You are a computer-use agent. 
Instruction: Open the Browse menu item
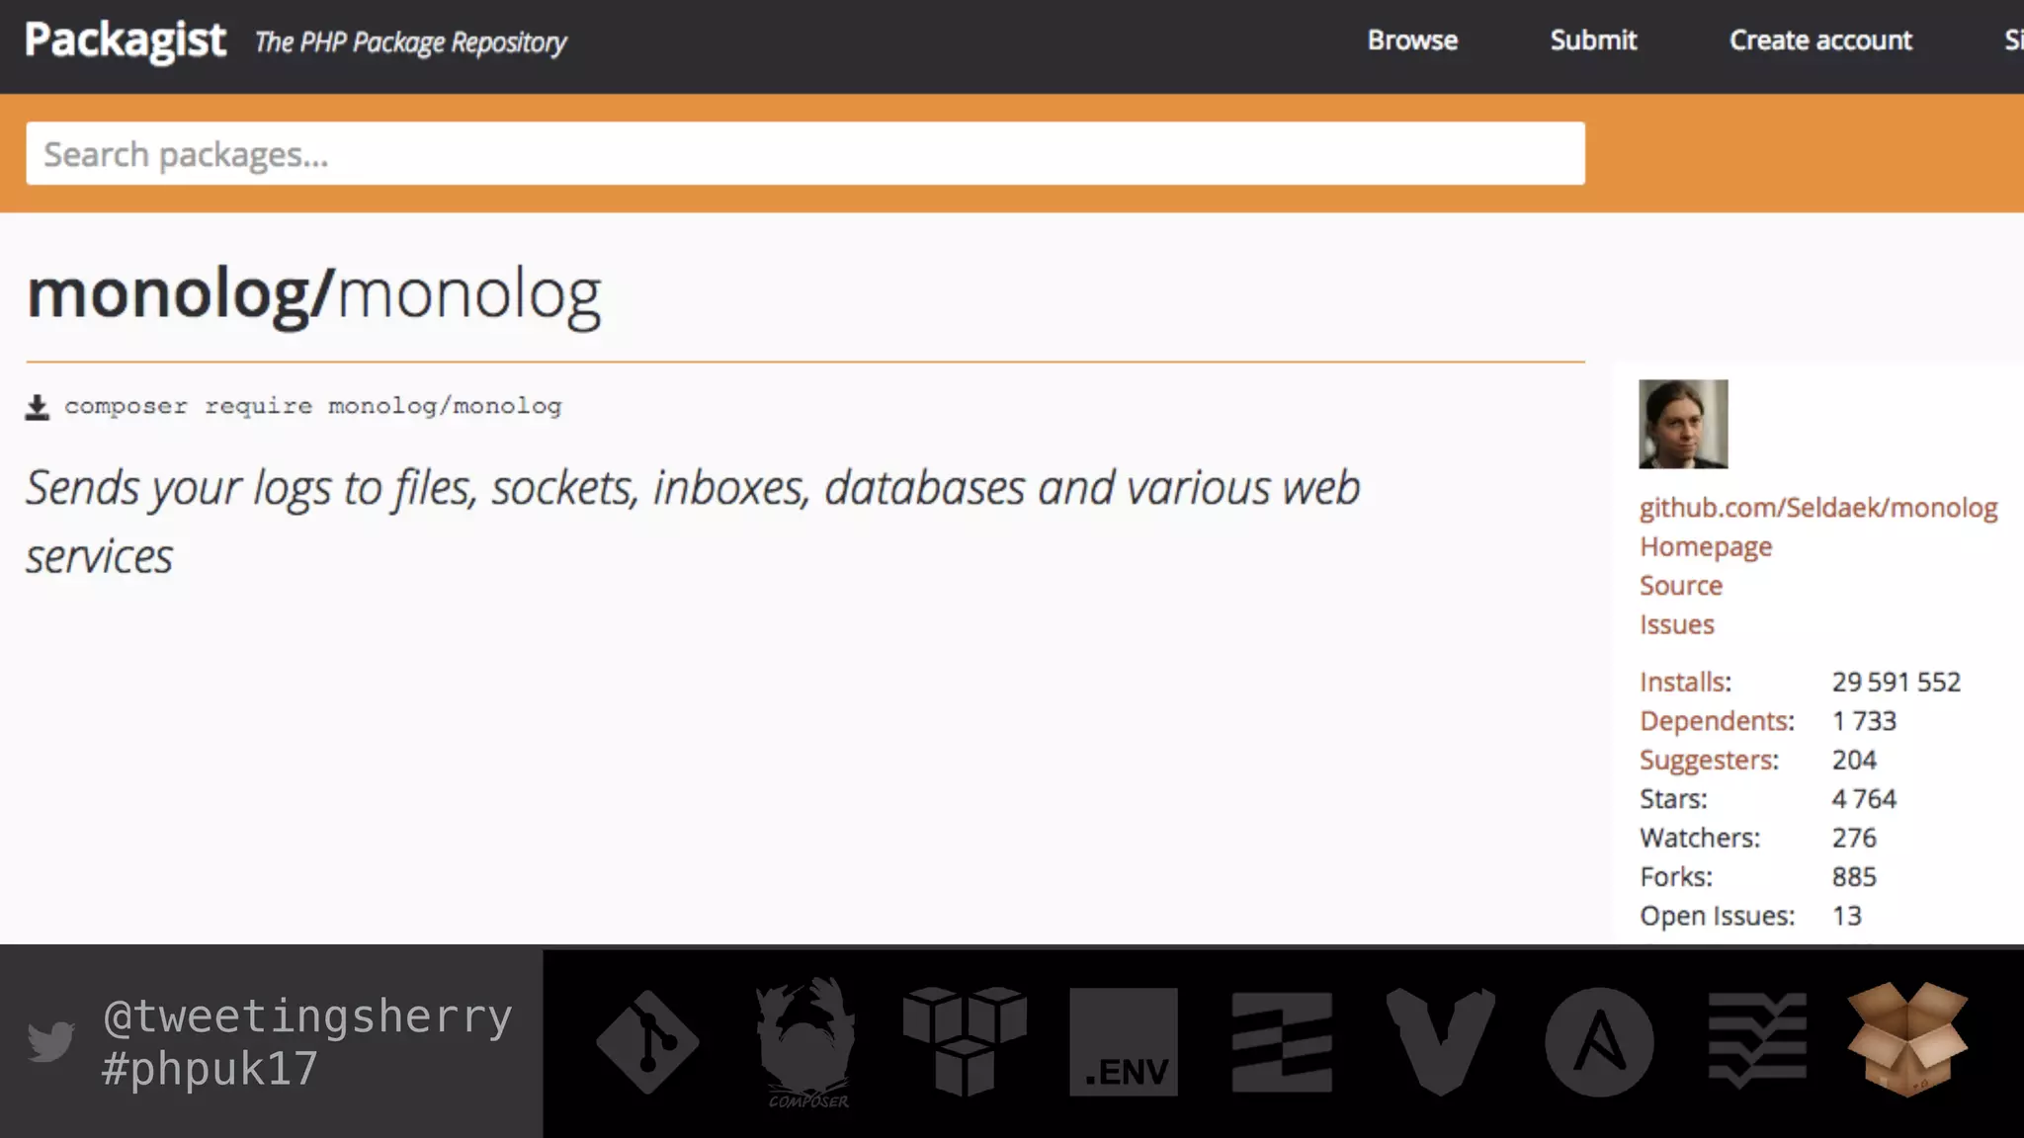pyautogui.click(x=1412, y=41)
